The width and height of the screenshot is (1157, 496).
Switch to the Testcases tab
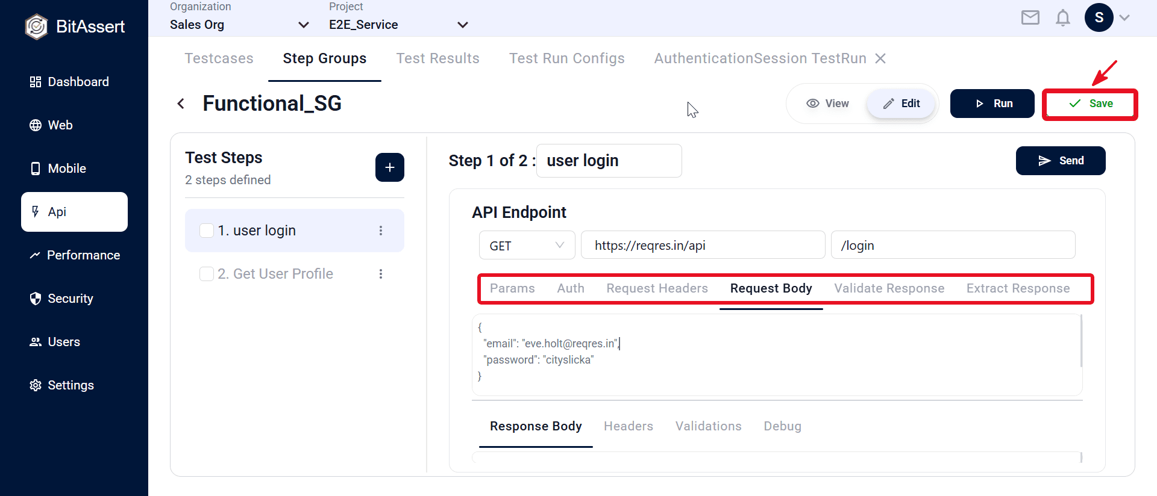point(219,58)
